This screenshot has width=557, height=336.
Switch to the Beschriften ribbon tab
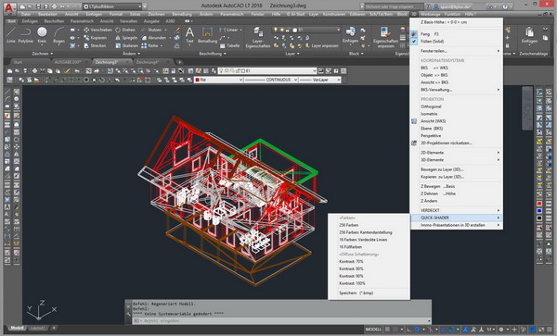pyautogui.click(x=54, y=21)
